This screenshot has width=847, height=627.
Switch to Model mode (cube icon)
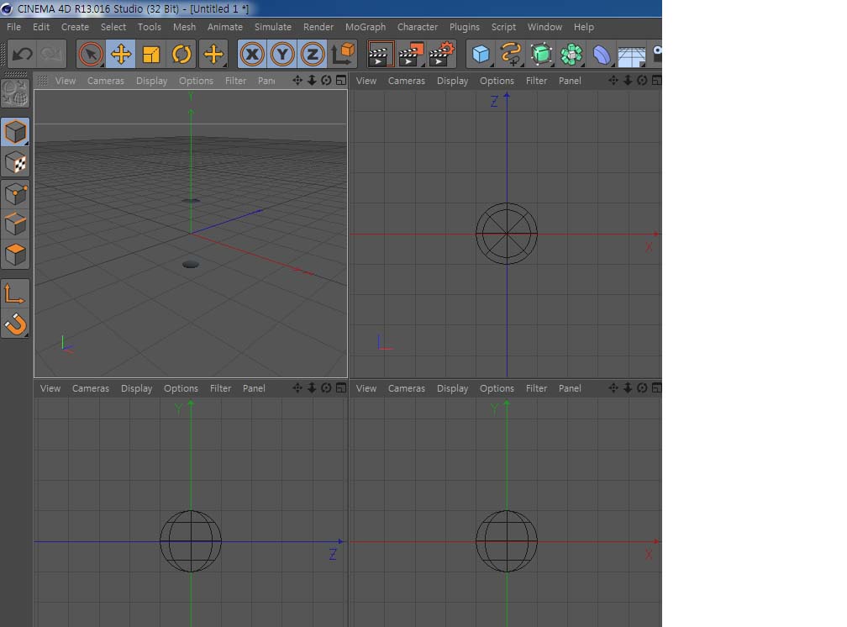tap(15, 133)
